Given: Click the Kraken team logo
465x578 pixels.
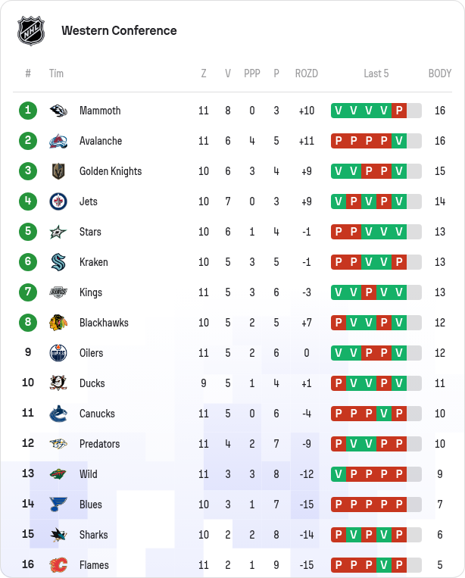Looking at the screenshot, I should (x=58, y=262).
